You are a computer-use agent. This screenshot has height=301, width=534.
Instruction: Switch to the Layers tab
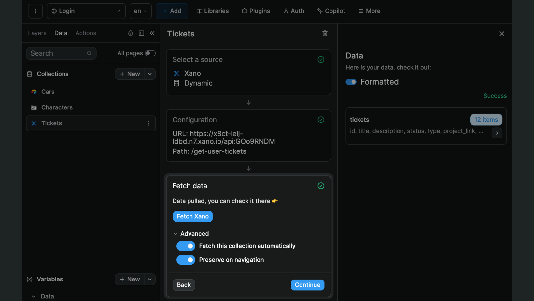[x=37, y=33]
